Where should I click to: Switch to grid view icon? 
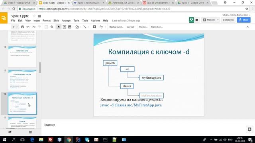coord(30,132)
